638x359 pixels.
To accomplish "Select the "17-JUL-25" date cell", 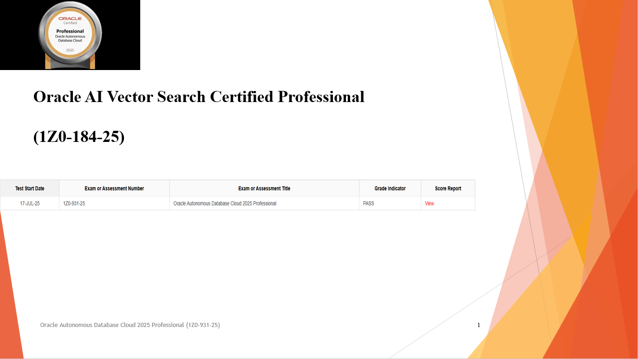I will (30, 204).
